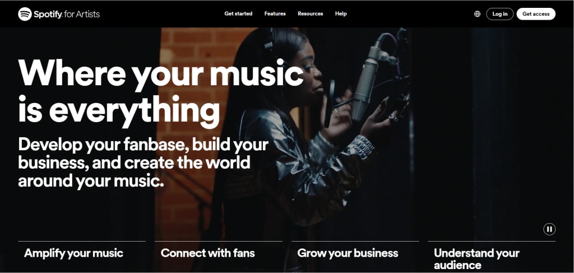Click the progress line above Understand your audience
574x273 pixels.
point(492,241)
